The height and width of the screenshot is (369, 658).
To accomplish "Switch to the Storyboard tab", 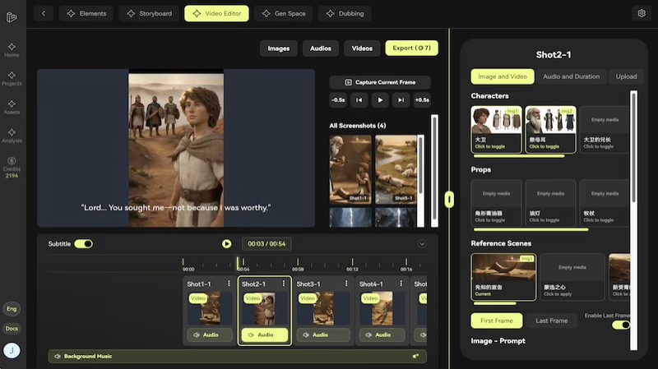I will pyautogui.click(x=150, y=13).
